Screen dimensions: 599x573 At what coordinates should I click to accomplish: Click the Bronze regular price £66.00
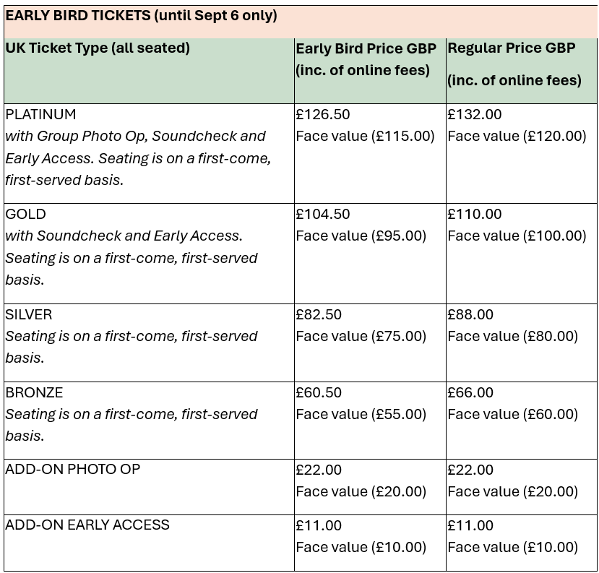[470, 392]
